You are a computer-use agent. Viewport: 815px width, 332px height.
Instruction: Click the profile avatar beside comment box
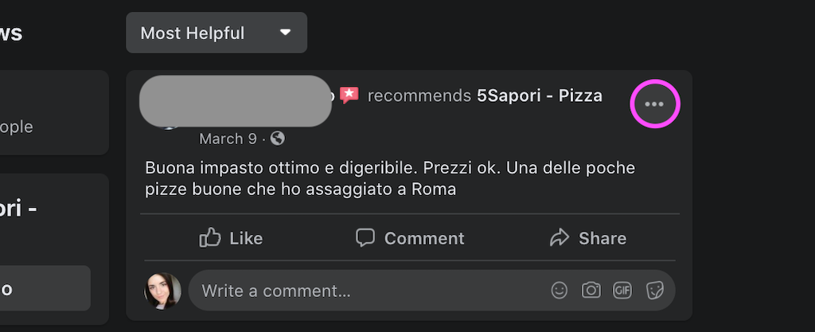[x=162, y=291]
